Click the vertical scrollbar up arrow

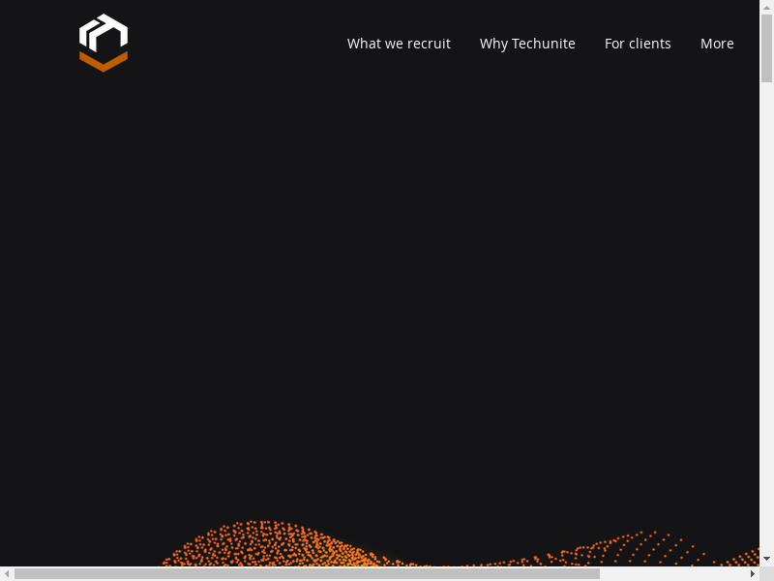[766, 7]
